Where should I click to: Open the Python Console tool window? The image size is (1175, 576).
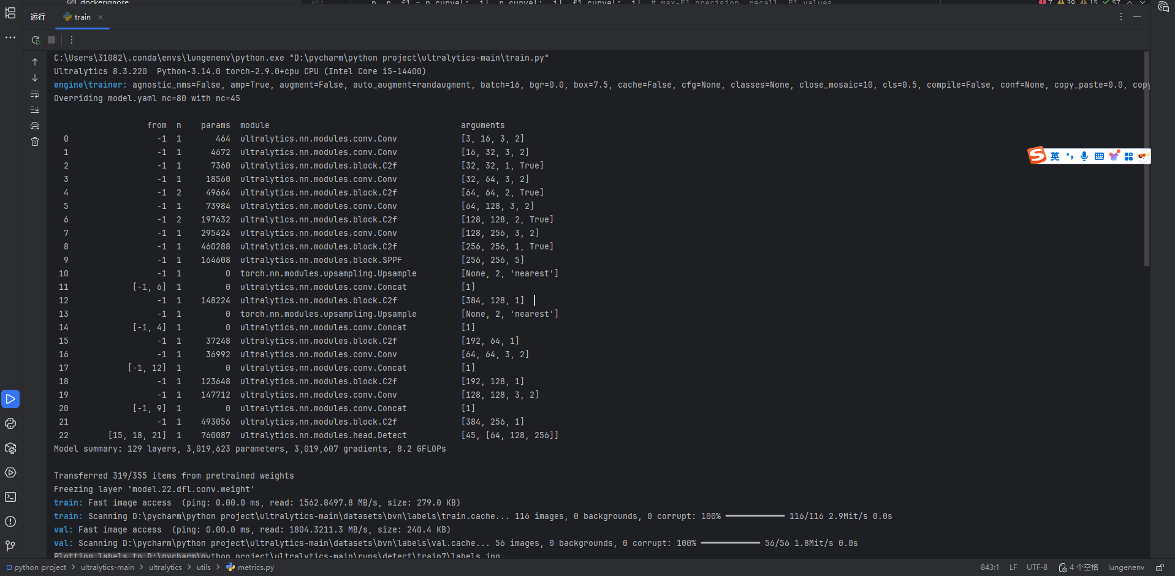(10, 423)
